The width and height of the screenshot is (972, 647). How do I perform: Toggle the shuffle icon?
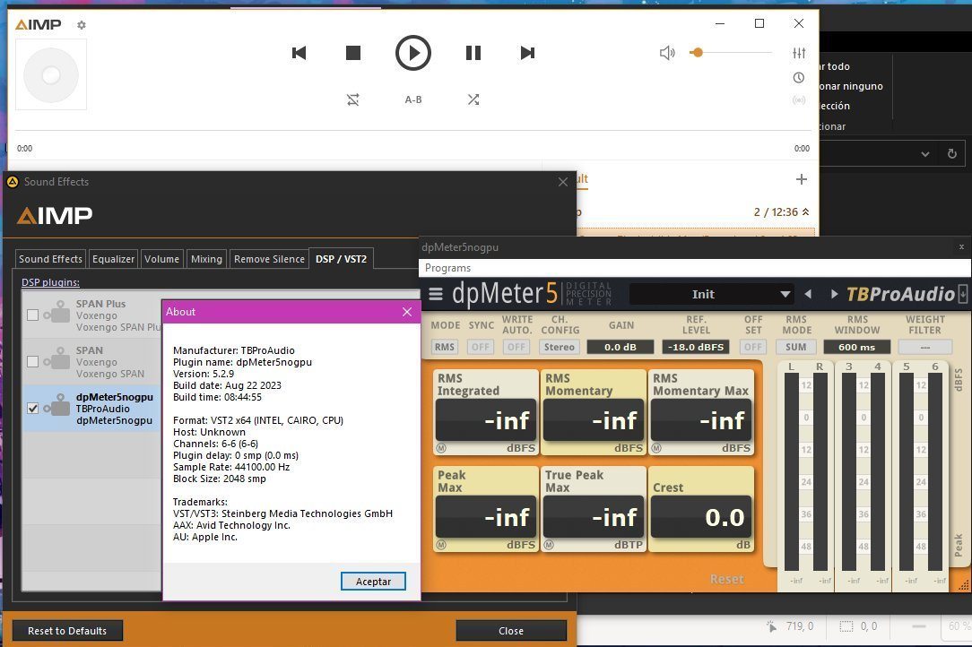pyautogui.click(x=473, y=99)
